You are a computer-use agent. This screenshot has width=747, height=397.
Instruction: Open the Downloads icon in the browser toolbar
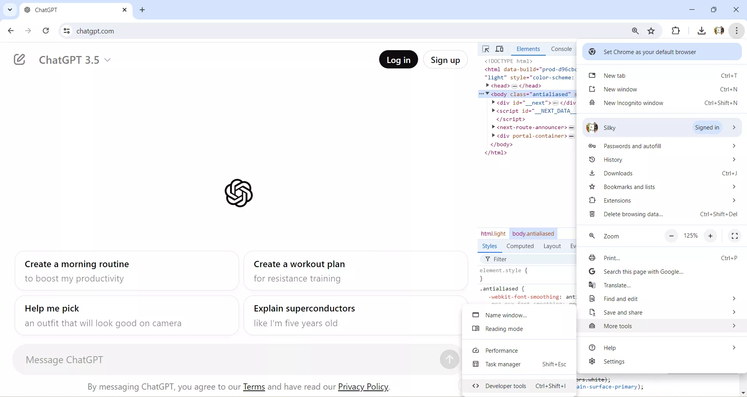[x=701, y=31]
